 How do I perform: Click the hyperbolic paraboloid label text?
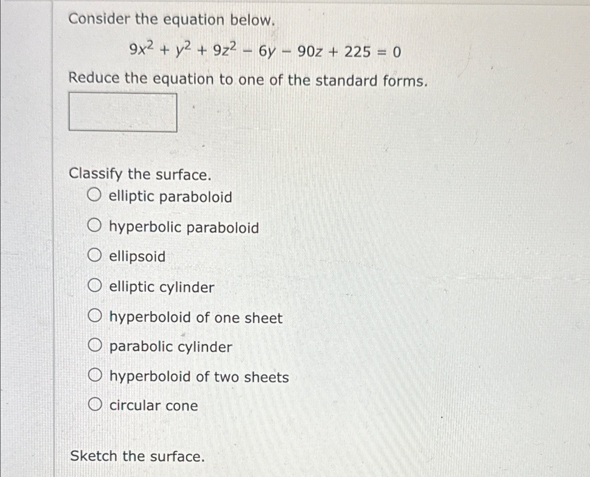[183, 227]
